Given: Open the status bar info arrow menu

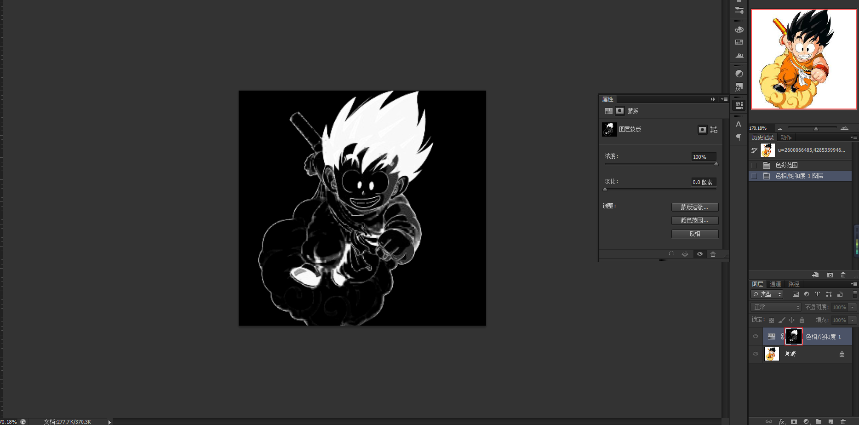Looking at the screenshot, I should 109,422.
